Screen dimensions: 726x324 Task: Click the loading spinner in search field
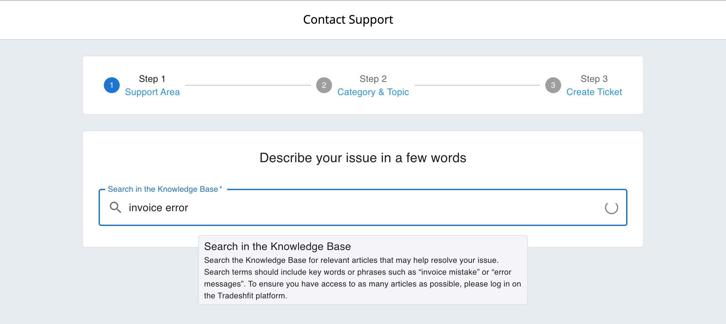611,208
